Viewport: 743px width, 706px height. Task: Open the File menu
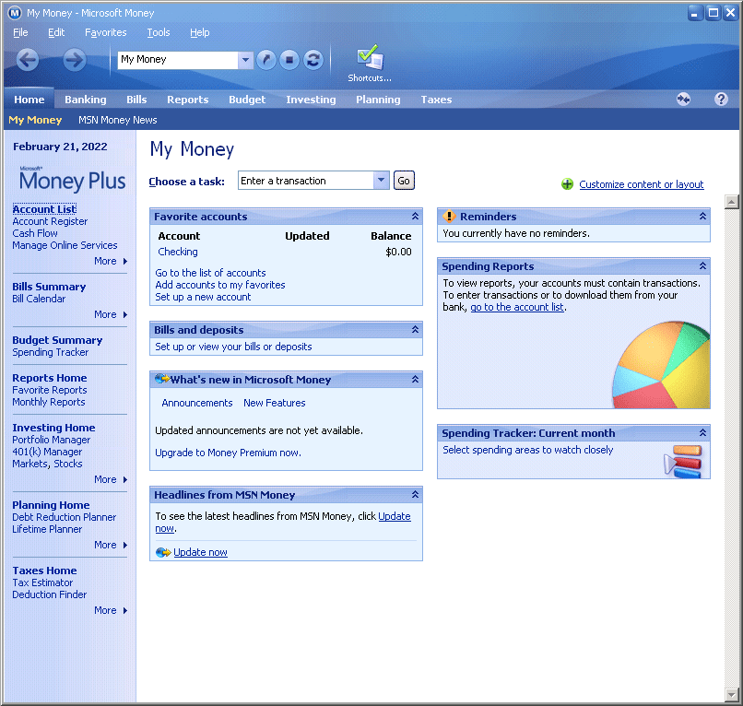(20, 32)
